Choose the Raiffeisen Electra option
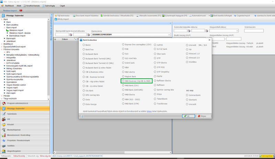Viewport: 275px width, 159px height. point(155,81)
